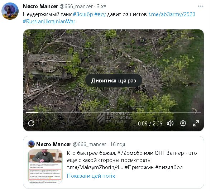The width and height of the screenshot is (211, 191).
Task: Open the three-dot more options menu
Action: 201,6
